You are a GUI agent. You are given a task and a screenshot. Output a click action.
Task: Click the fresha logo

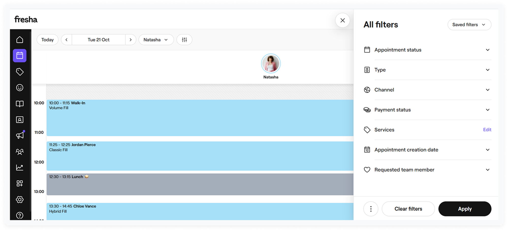pyautogui.click(x=26, y=19)
